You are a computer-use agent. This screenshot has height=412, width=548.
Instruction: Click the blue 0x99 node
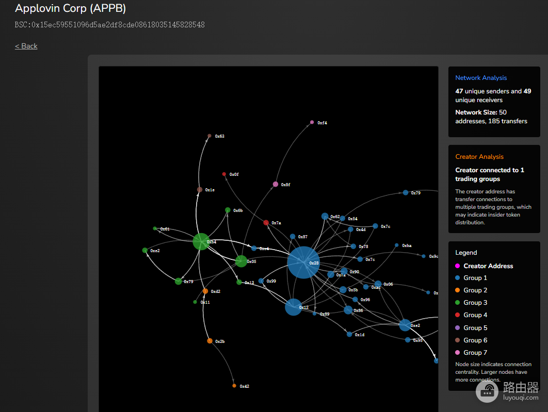pyautogui.click(x=261, y=281)
